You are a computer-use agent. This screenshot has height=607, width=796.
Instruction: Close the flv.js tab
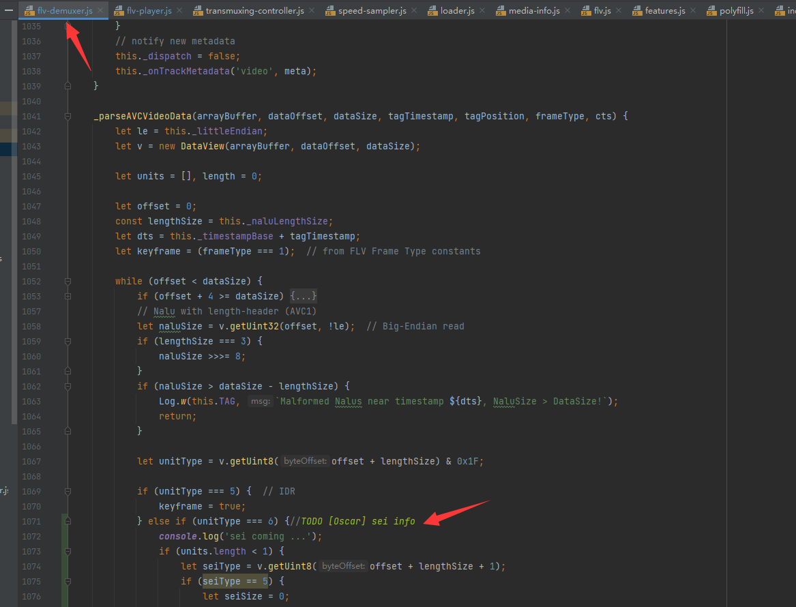(x=619, y=11)
